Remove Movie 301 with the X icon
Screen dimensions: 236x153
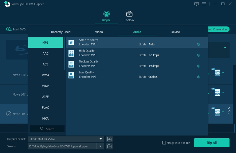point(229,108)
